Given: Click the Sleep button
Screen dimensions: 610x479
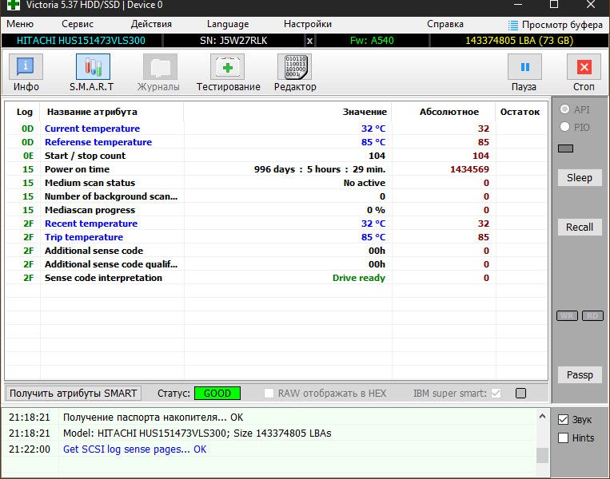Looking at the screenshot, I should (580, 177).
